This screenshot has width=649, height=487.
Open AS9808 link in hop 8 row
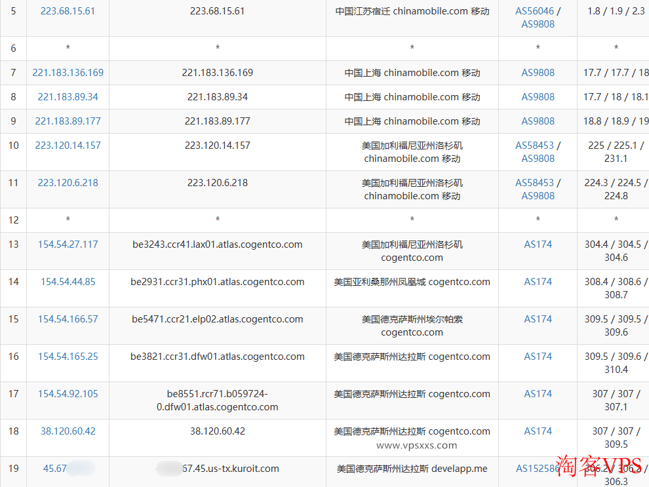(x=538, y=97)
